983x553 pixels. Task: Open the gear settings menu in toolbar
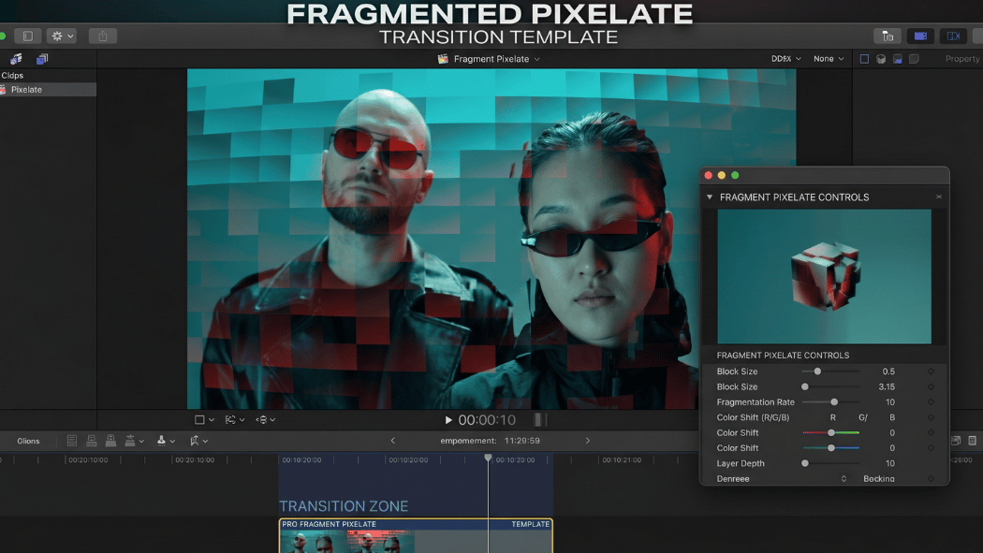[x=62, y=36]
